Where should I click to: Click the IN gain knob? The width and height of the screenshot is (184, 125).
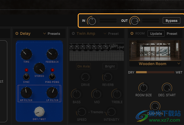point(92,21)
